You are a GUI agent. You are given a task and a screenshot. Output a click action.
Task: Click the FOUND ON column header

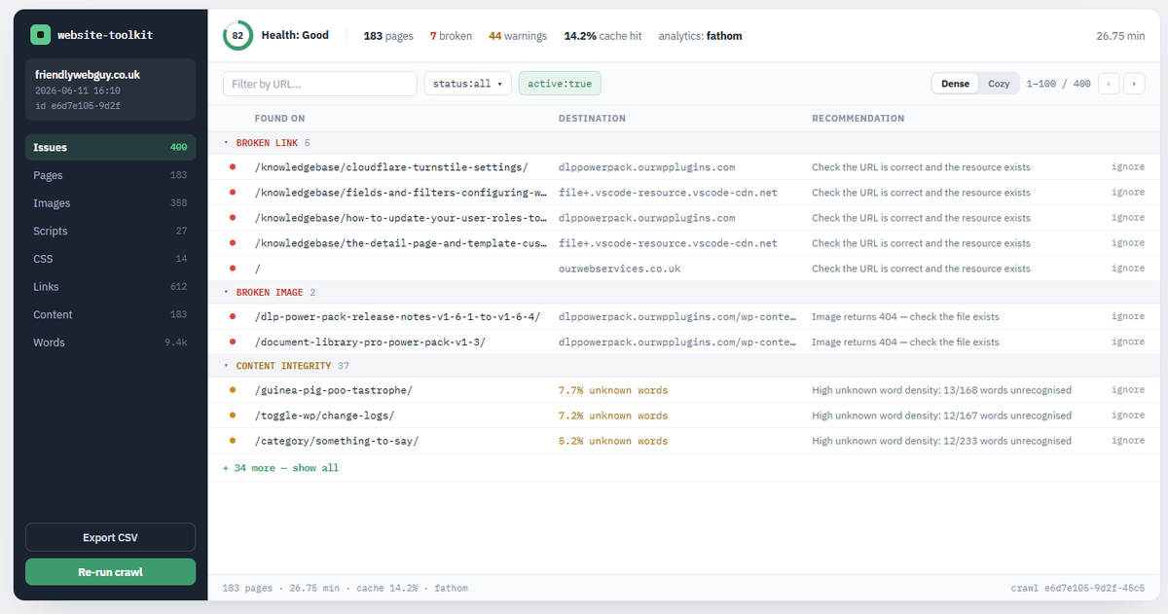click(x=279, y=119)
